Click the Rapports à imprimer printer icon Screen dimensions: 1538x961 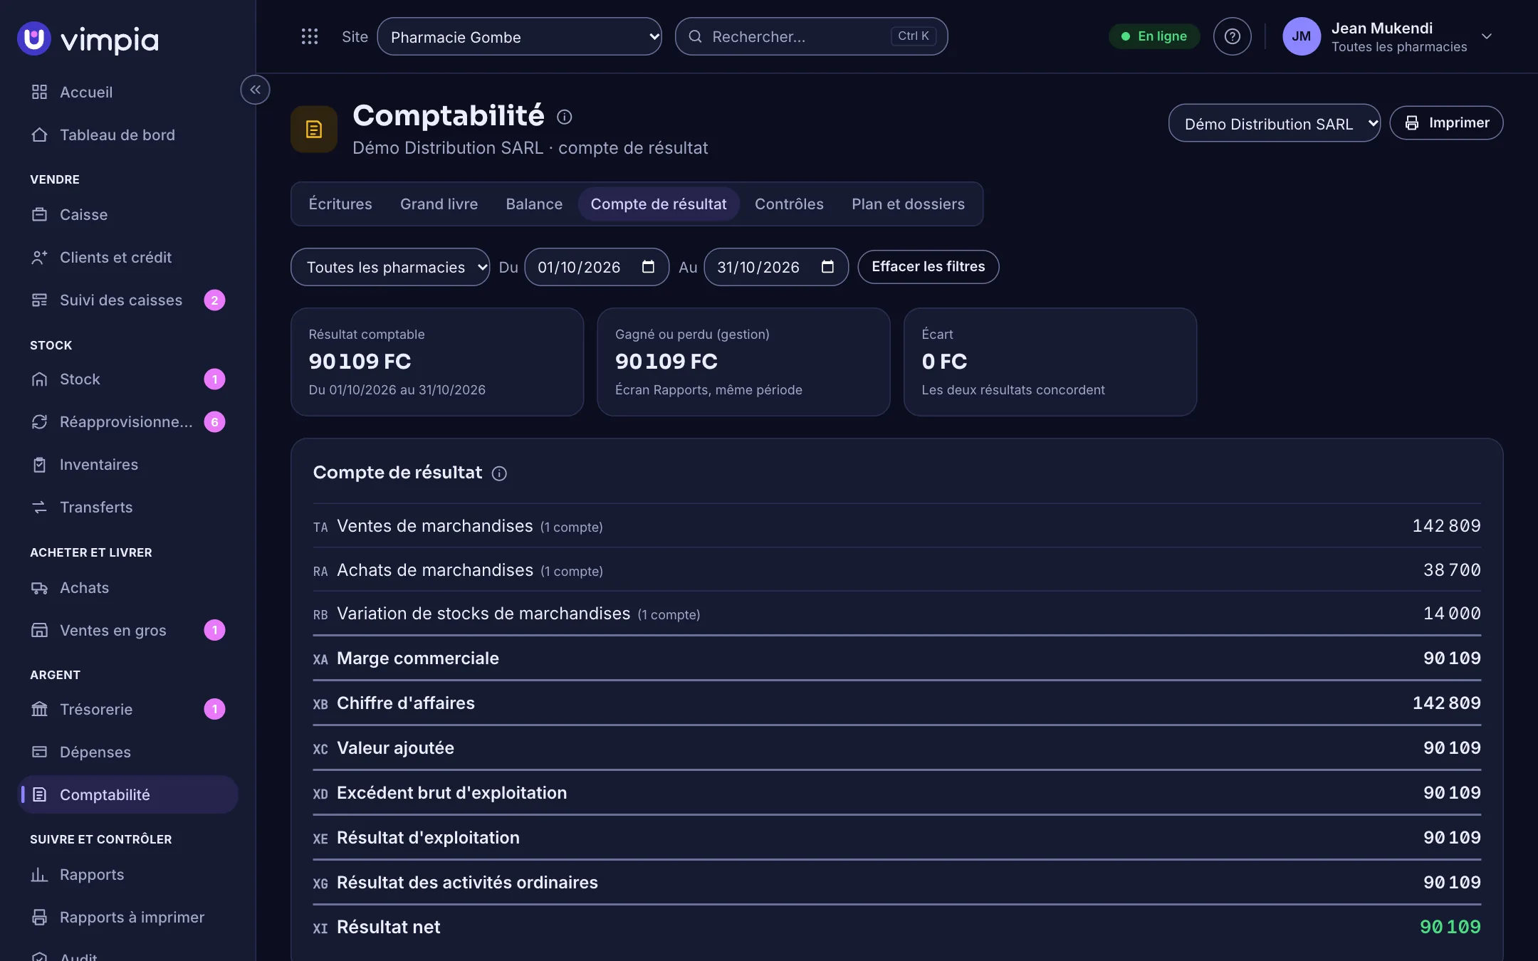click(x=40, y=917)
